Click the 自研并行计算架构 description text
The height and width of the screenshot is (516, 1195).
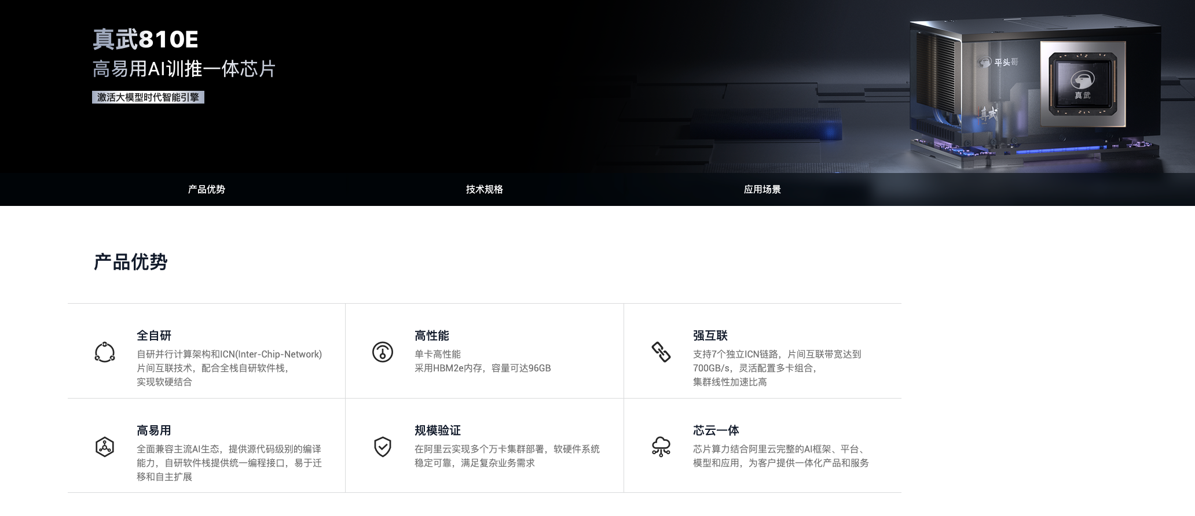pos(229,368)
